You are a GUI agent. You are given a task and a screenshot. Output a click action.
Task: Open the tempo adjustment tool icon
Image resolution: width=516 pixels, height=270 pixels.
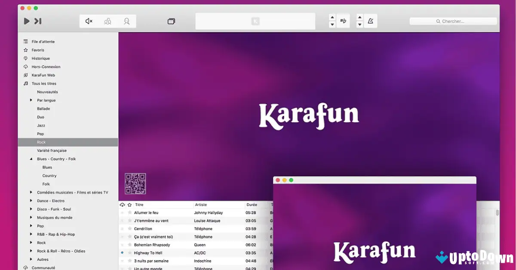[x=370, y=21]
